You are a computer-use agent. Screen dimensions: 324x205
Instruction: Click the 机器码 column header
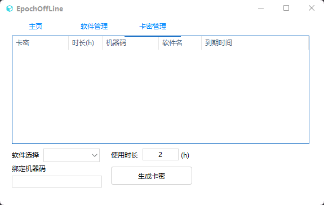(130, 43)
